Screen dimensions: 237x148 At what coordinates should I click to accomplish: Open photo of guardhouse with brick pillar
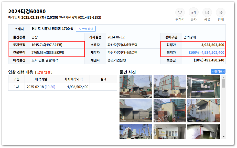click(170, 111)
